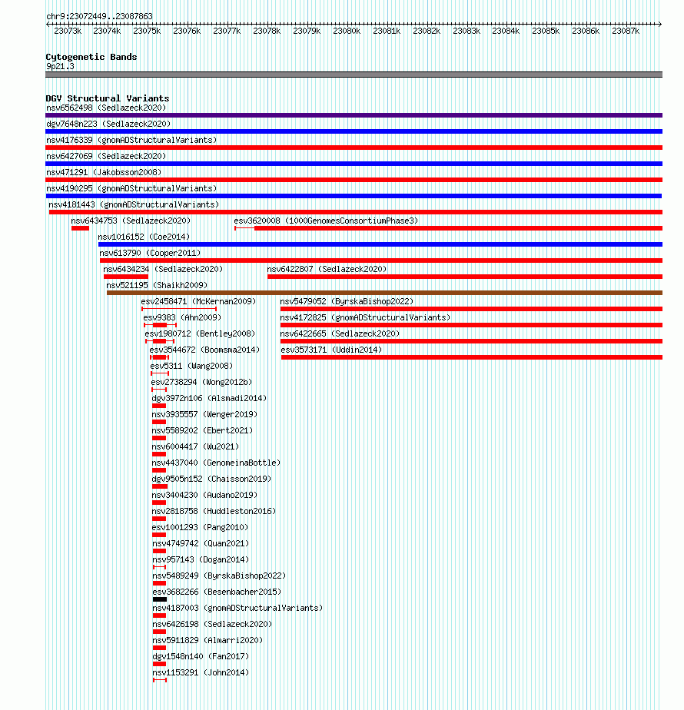Click esv1980712 (Bentley2008) label

click(x=200, y=333)
